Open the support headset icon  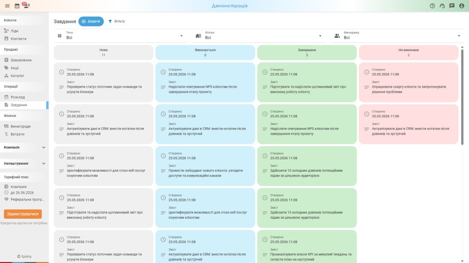(442, 5)
